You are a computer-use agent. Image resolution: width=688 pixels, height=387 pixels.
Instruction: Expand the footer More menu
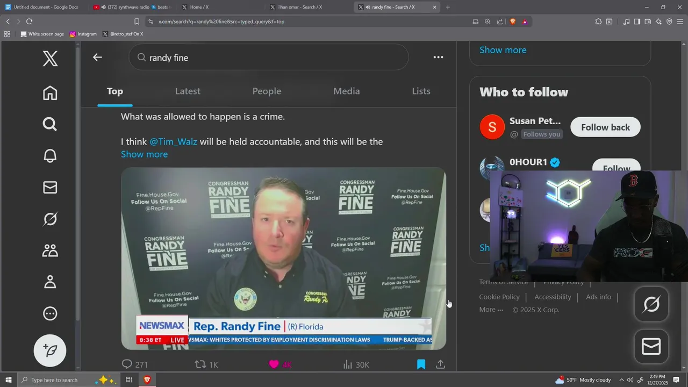pos(491,310)
